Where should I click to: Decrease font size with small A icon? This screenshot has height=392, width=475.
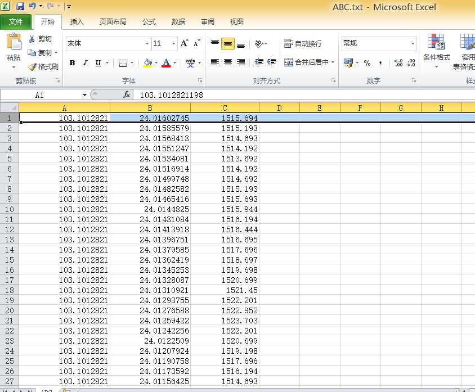pos(197,43)
